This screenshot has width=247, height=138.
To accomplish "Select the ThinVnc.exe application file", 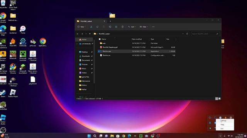I will coord(136,51).
